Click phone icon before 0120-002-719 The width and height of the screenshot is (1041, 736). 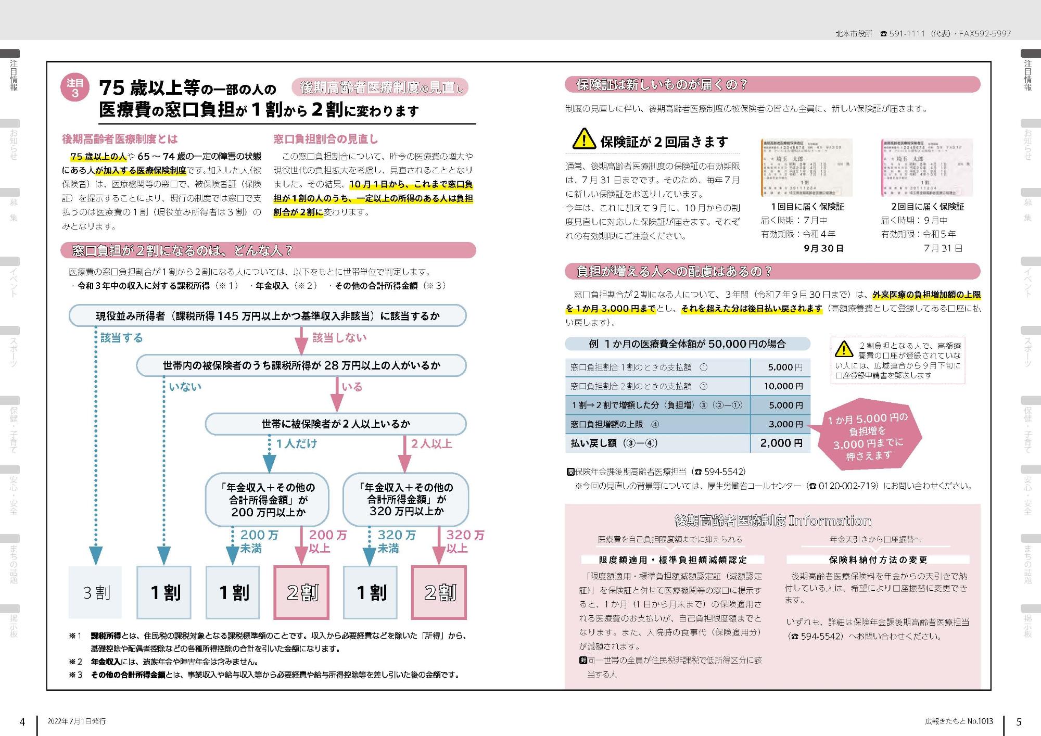click(x=813, y=486)
